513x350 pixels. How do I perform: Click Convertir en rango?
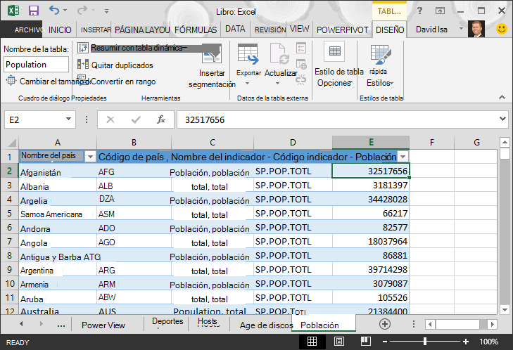117,82
